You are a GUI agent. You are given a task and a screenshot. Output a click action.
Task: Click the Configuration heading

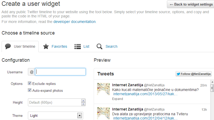[16, 60]
